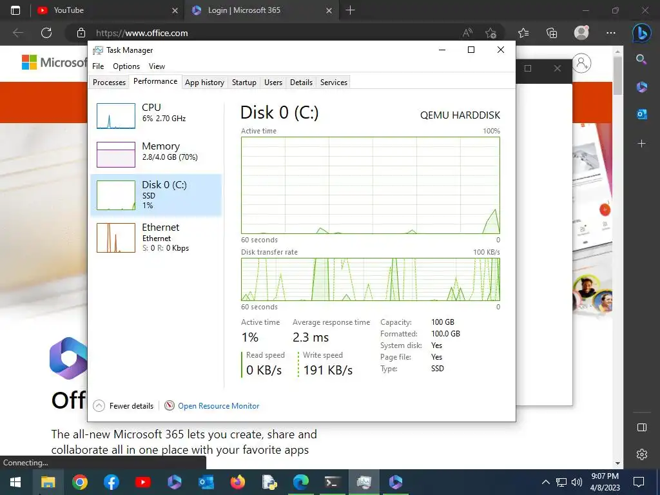
Task: Open Bing chat sidebar button
Action: click(641, 33)
